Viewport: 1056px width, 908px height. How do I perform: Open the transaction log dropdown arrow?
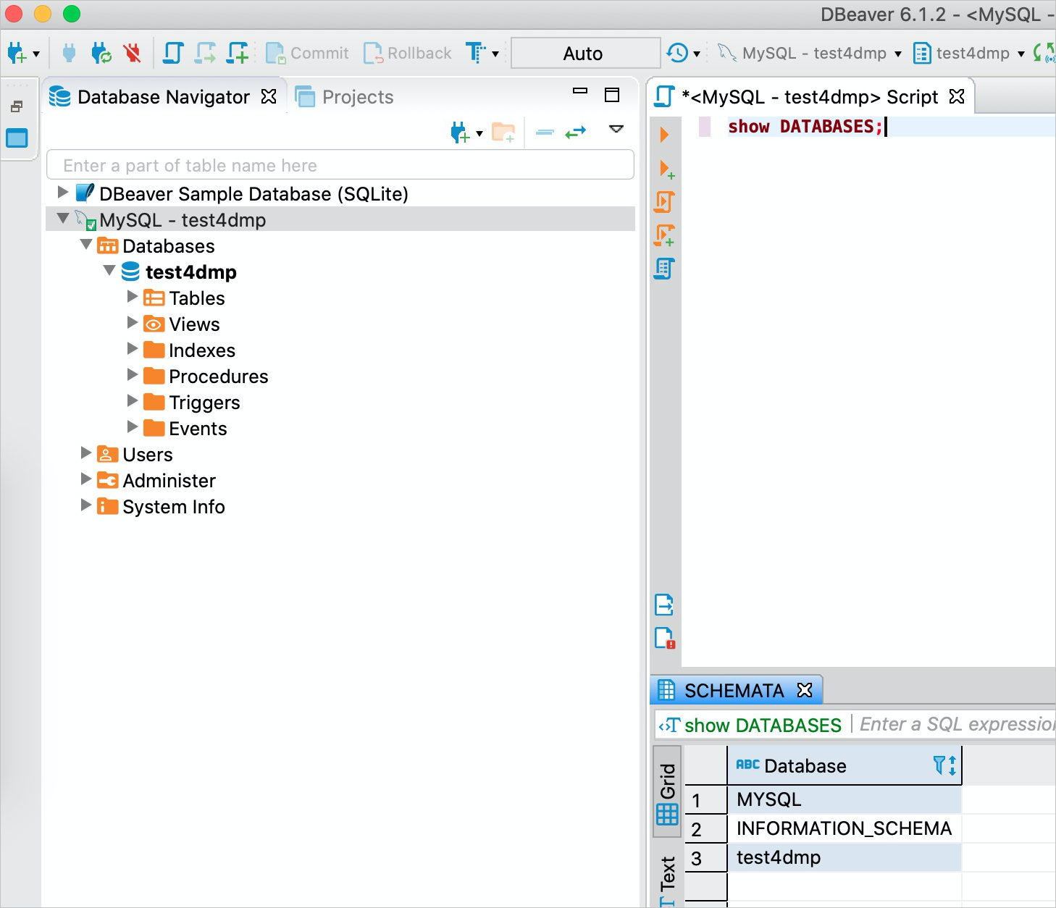click(x=697, y=54)
